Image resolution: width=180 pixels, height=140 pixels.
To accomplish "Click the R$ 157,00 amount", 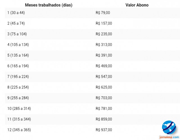I will [104, 23].
